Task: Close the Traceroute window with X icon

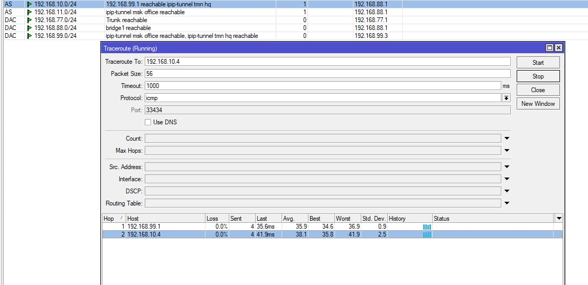Action: 558,48
